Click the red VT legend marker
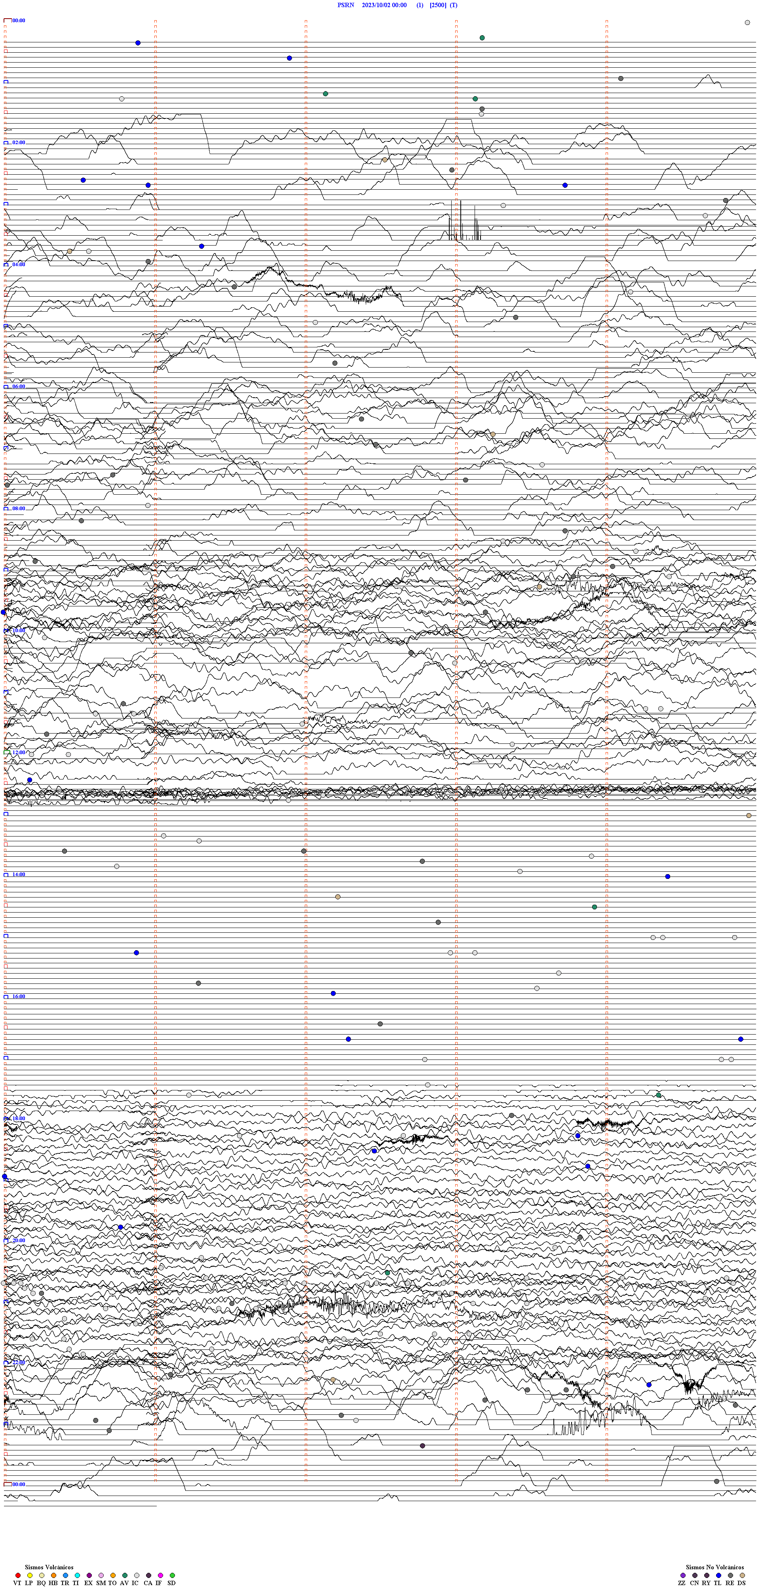 pos(18,1575)
